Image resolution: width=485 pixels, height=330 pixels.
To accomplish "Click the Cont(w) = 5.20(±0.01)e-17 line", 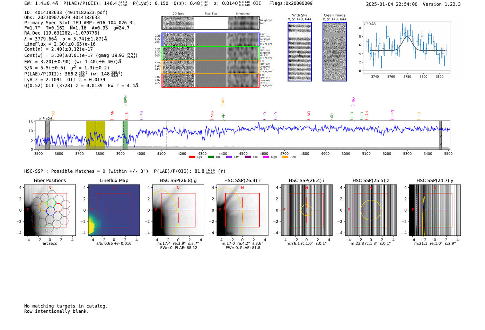I will [81, 55].
